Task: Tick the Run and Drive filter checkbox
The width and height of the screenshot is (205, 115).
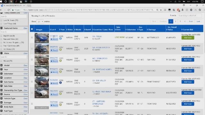Action: pos(1,39)
